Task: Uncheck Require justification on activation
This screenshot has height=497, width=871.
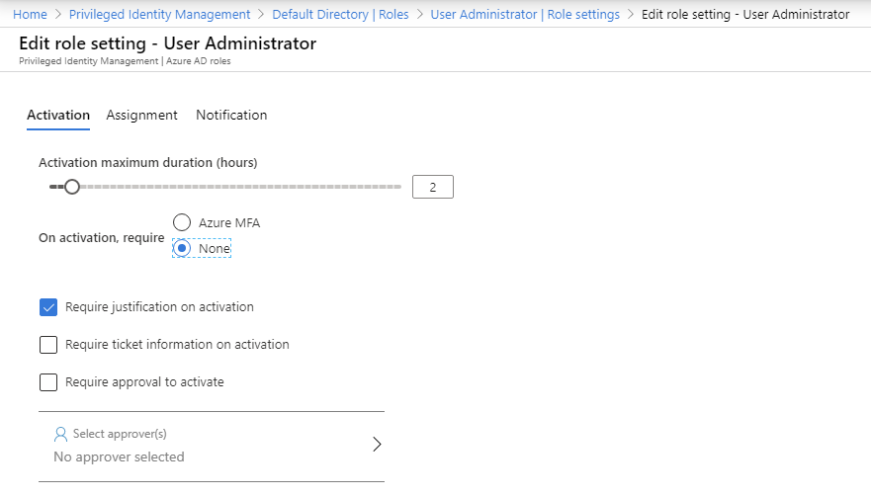Action: click(48, 307)
